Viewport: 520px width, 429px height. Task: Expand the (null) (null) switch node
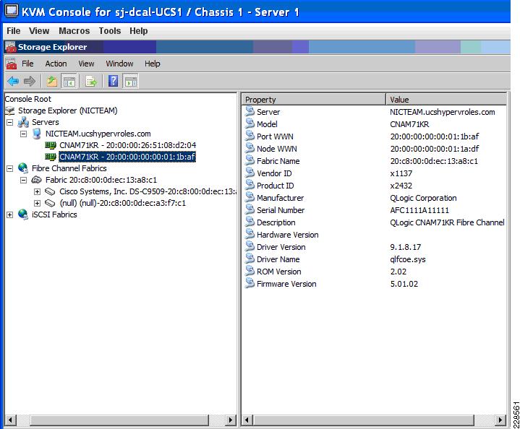tap(37, 203)
